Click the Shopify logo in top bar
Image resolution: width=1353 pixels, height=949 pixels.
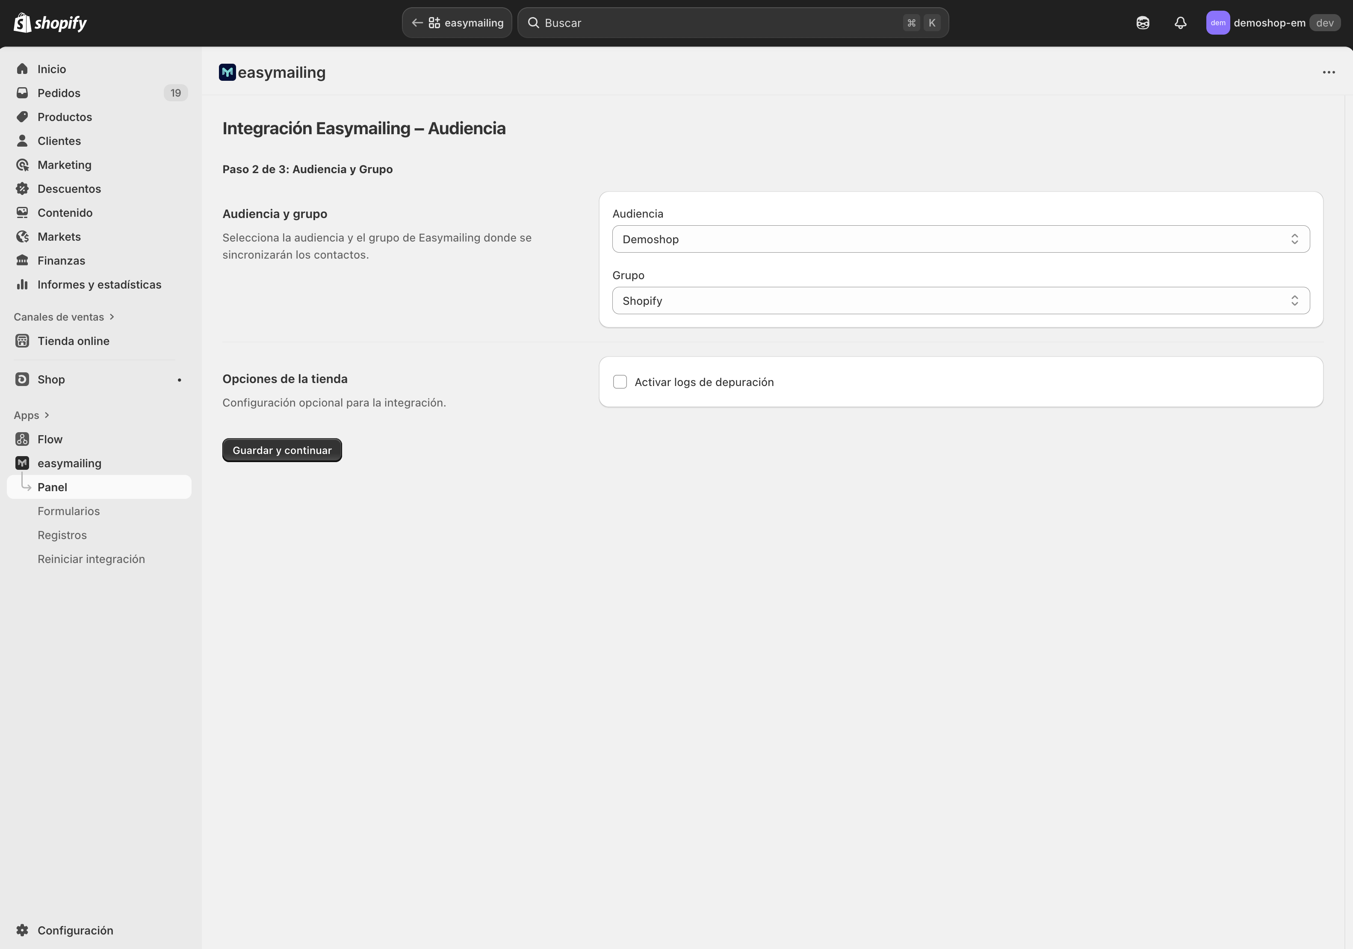(x=50, y=23)
